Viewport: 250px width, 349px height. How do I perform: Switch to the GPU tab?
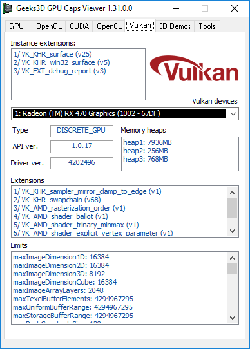[x=18, y=26]
